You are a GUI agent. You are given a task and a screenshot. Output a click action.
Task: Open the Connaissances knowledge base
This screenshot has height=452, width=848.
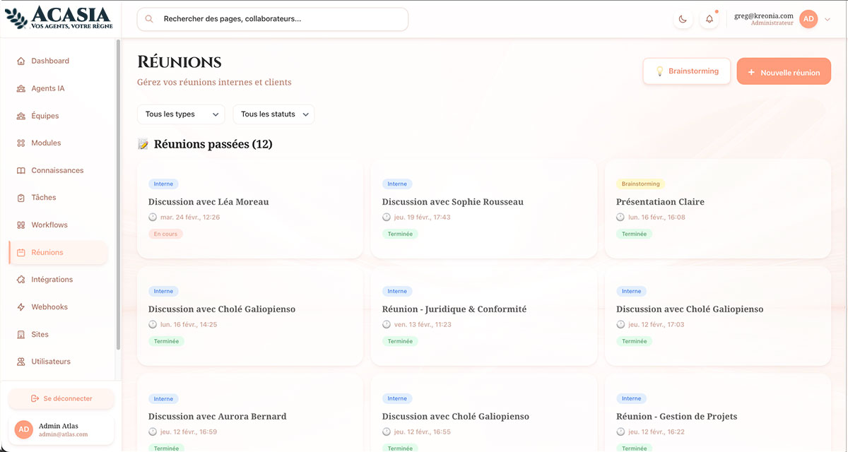57,170
